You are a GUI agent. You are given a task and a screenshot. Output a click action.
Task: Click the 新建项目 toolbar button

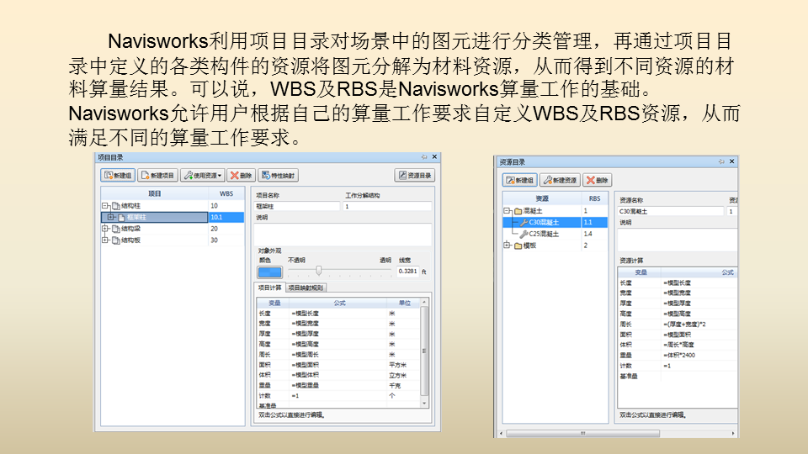[x=158, y=176]
